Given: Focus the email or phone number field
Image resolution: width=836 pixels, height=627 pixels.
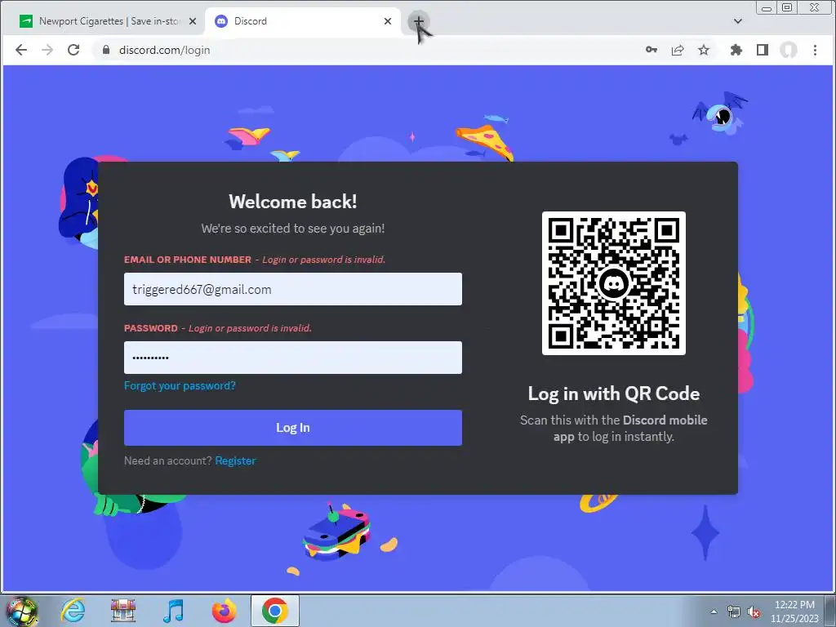Looking at the screenshot, I should click(293, 289).
